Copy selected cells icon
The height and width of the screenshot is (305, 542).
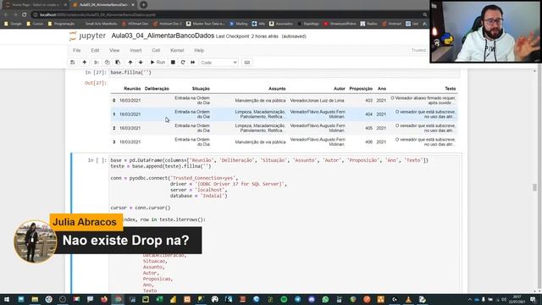(x=108, y=62)
